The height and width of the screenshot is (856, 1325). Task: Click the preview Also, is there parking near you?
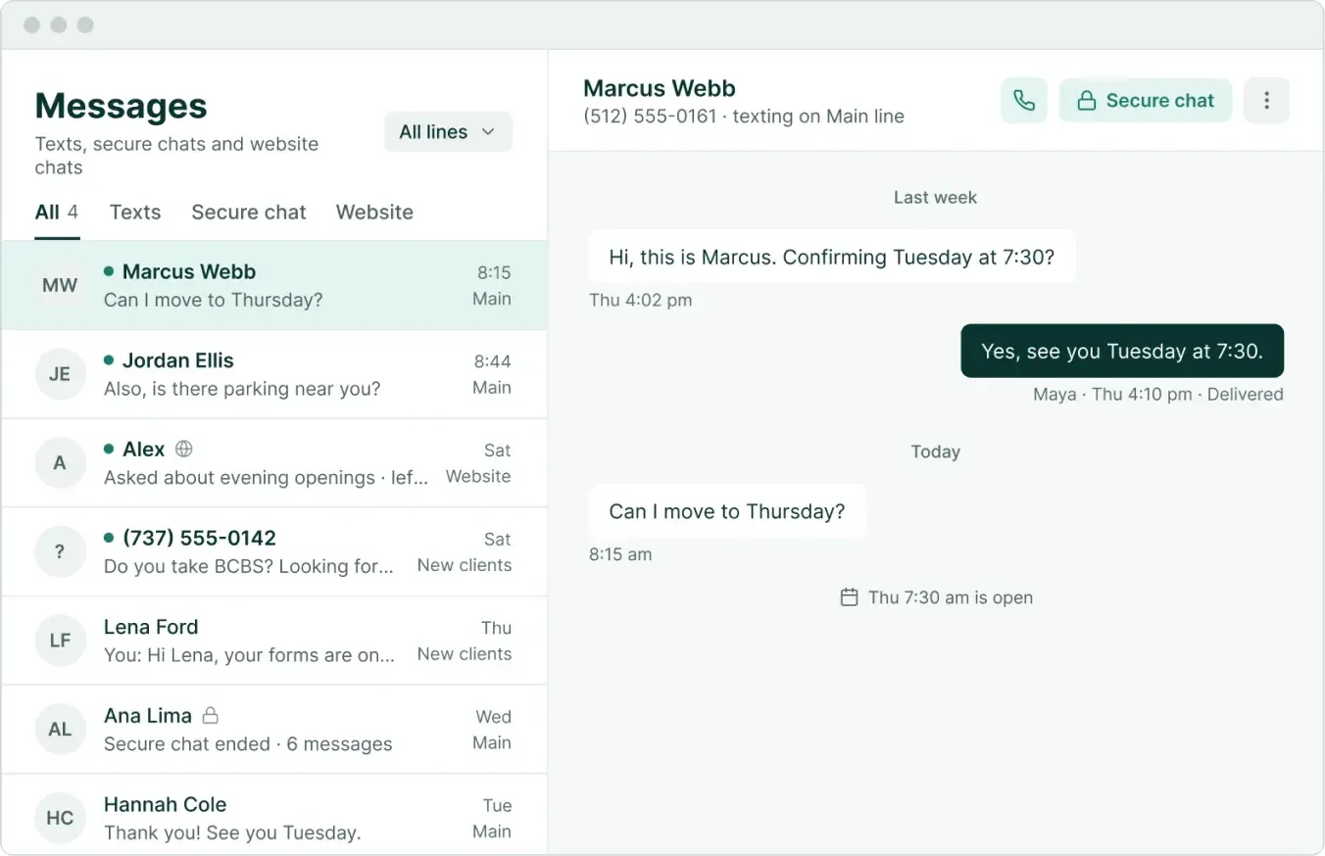pos(242,389)
